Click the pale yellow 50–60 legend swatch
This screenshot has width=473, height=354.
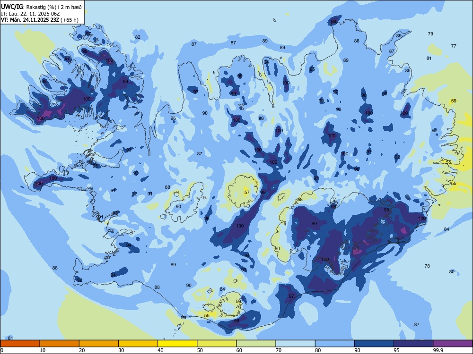pos(217,344)
